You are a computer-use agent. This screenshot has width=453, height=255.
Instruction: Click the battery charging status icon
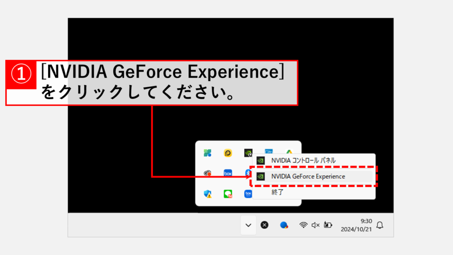pyautogui.click(x=328, y=225)
